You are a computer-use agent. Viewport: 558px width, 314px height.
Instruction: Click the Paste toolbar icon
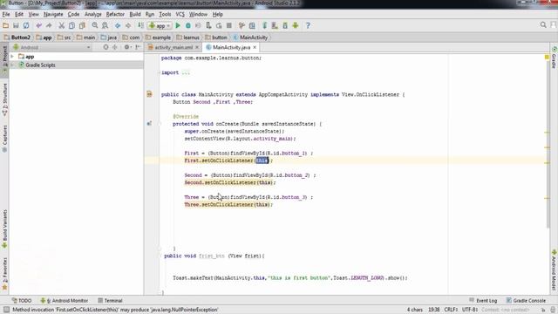82,25
